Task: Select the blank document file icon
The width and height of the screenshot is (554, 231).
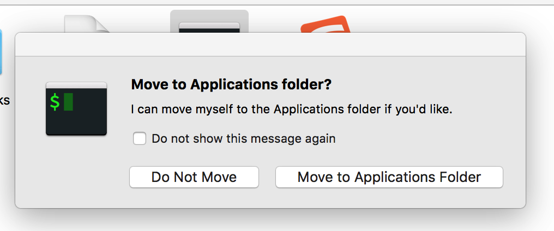Action: pos(86,23)
